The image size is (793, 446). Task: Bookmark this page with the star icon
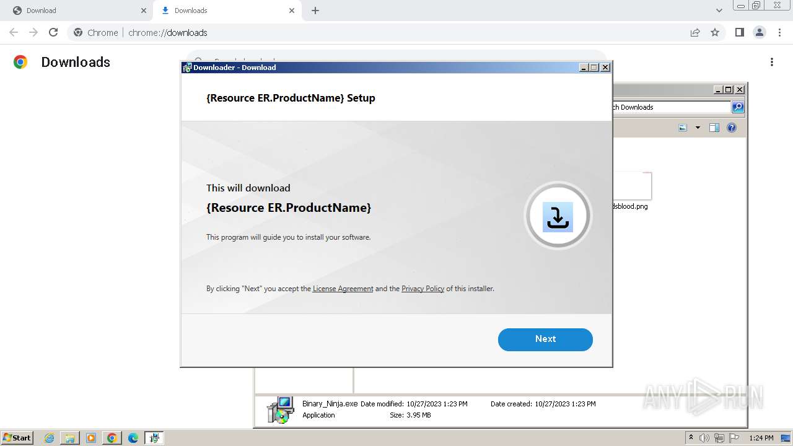click(x=715, y=32)
